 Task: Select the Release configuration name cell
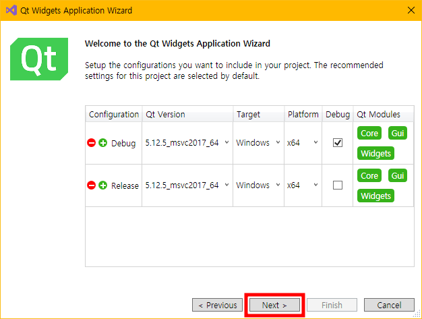click(x=125, y=185)
